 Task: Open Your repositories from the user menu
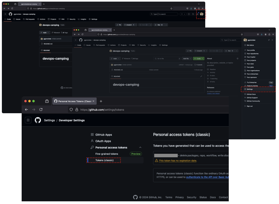pyautogui.click(x=253, y=54)
